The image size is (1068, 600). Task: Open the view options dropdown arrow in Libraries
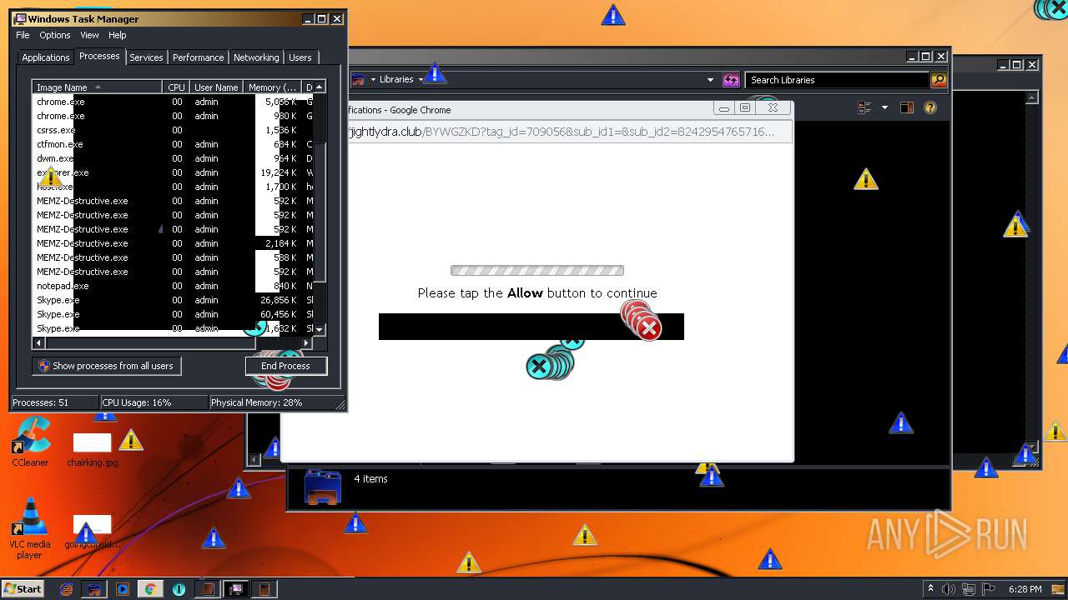click(884, 107)
